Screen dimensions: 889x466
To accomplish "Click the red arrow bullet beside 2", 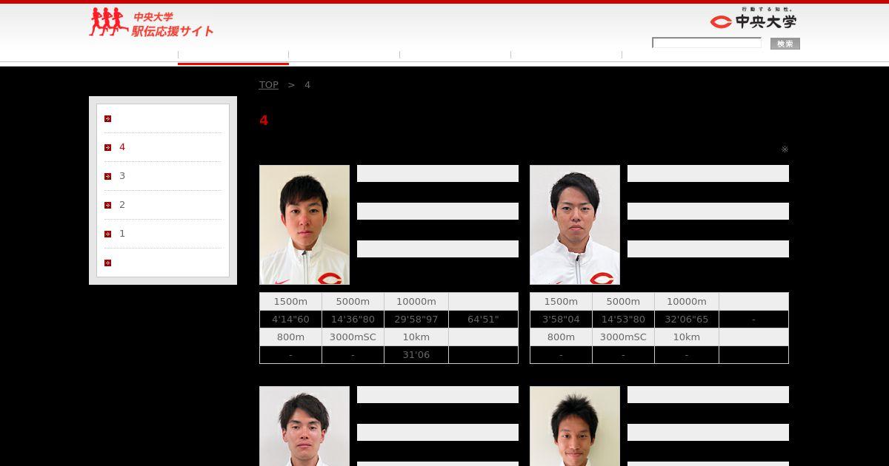I will point(107,205).
